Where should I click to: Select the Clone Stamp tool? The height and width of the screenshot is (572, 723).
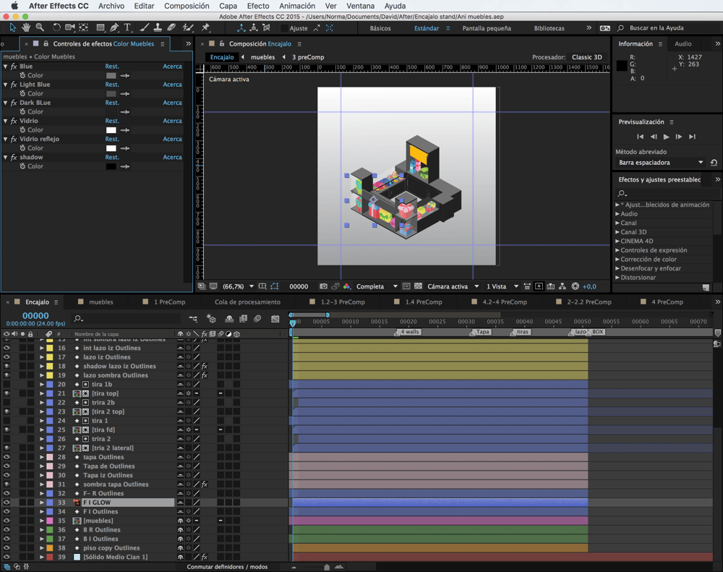(158, 27)
